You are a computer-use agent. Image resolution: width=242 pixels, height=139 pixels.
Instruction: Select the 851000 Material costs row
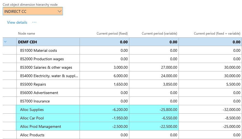(x=39, y=50)
